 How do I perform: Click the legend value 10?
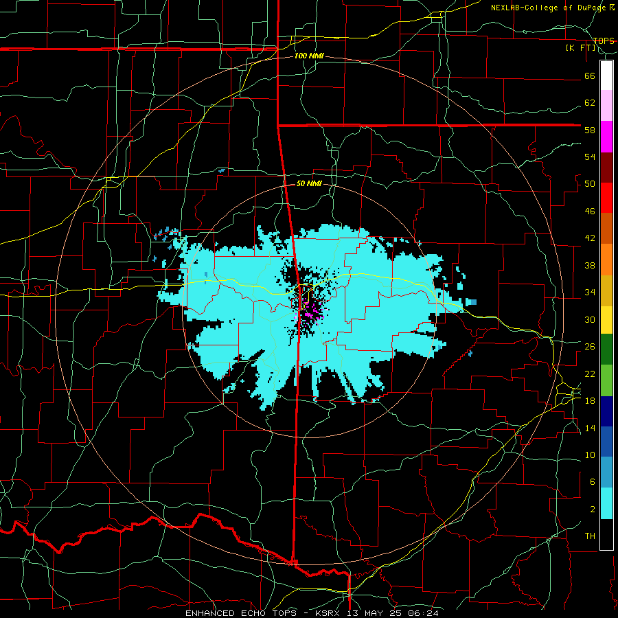click(x=590, y=455)
